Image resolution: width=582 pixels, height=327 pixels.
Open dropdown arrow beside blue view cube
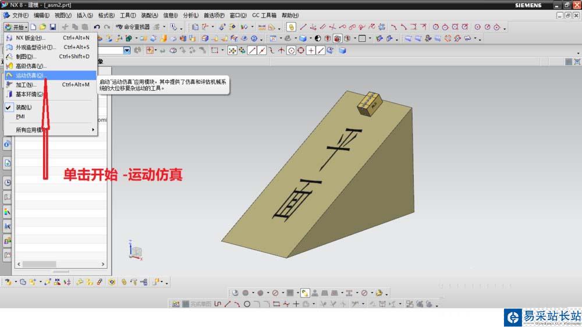[x=310, y=38]
